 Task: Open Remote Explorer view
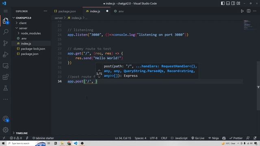[5, 66]
